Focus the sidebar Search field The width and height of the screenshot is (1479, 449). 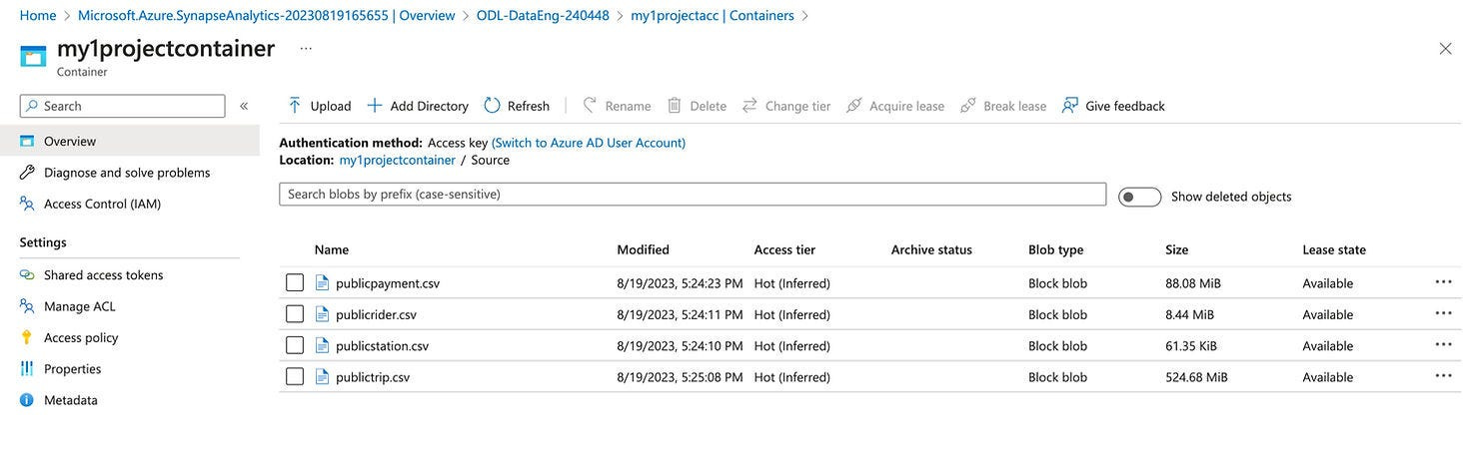[123, 106]
